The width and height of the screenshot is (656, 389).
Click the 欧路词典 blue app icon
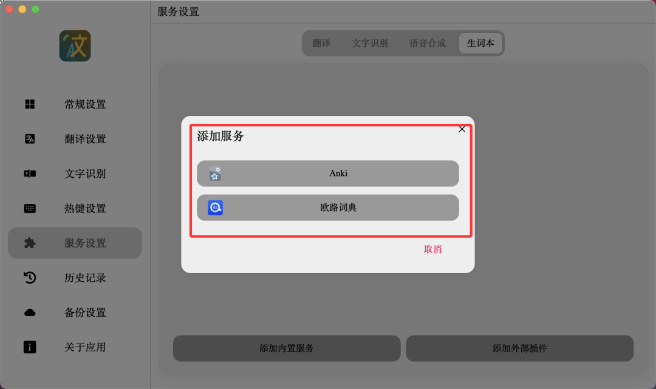[x=215, y=208]
